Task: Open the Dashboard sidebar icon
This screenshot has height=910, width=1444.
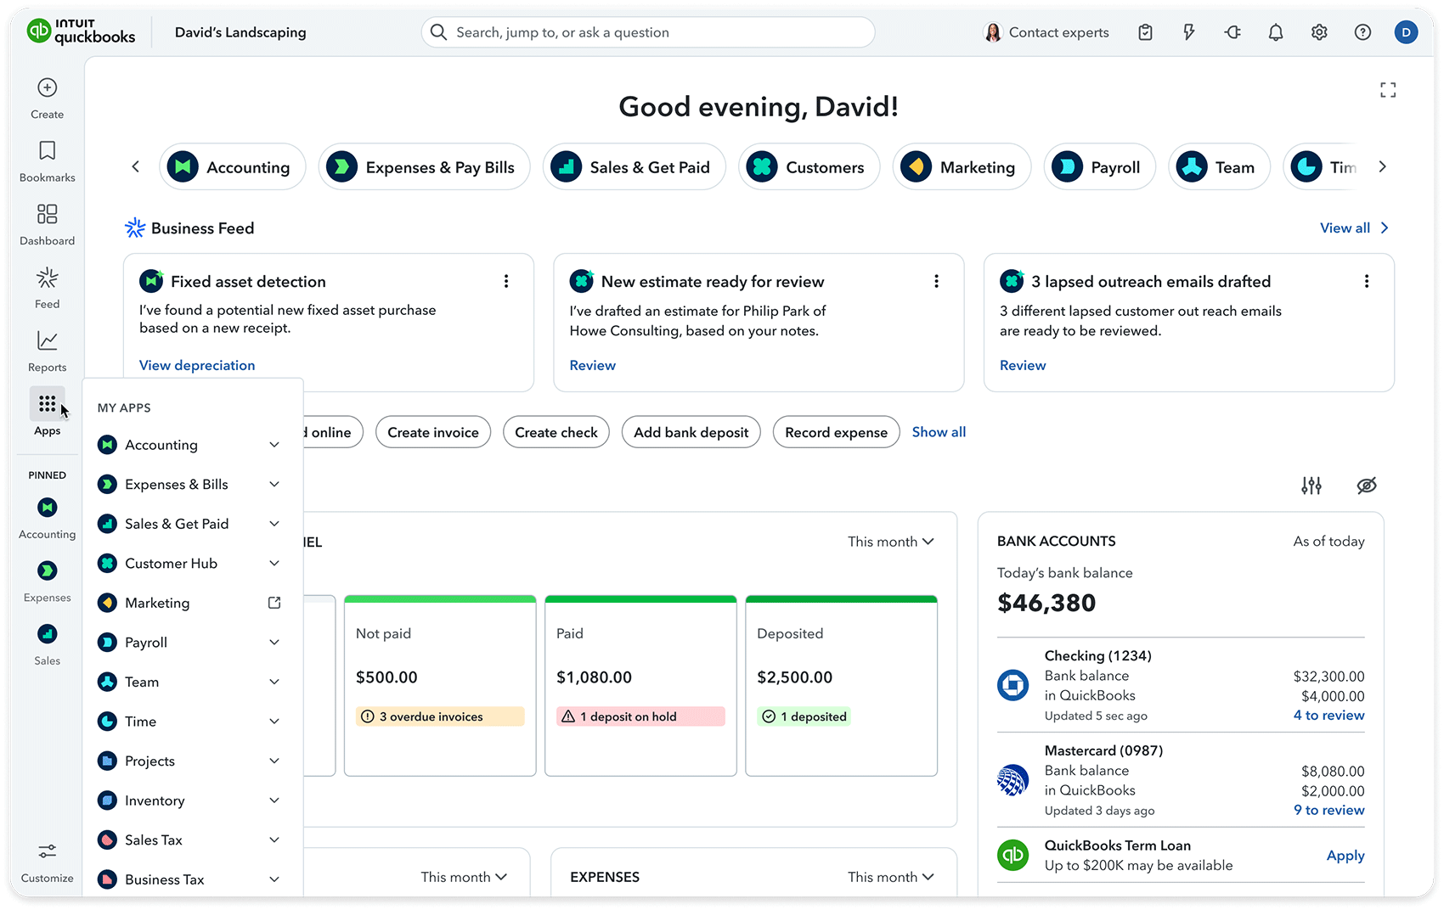Action: click(48, 214)
